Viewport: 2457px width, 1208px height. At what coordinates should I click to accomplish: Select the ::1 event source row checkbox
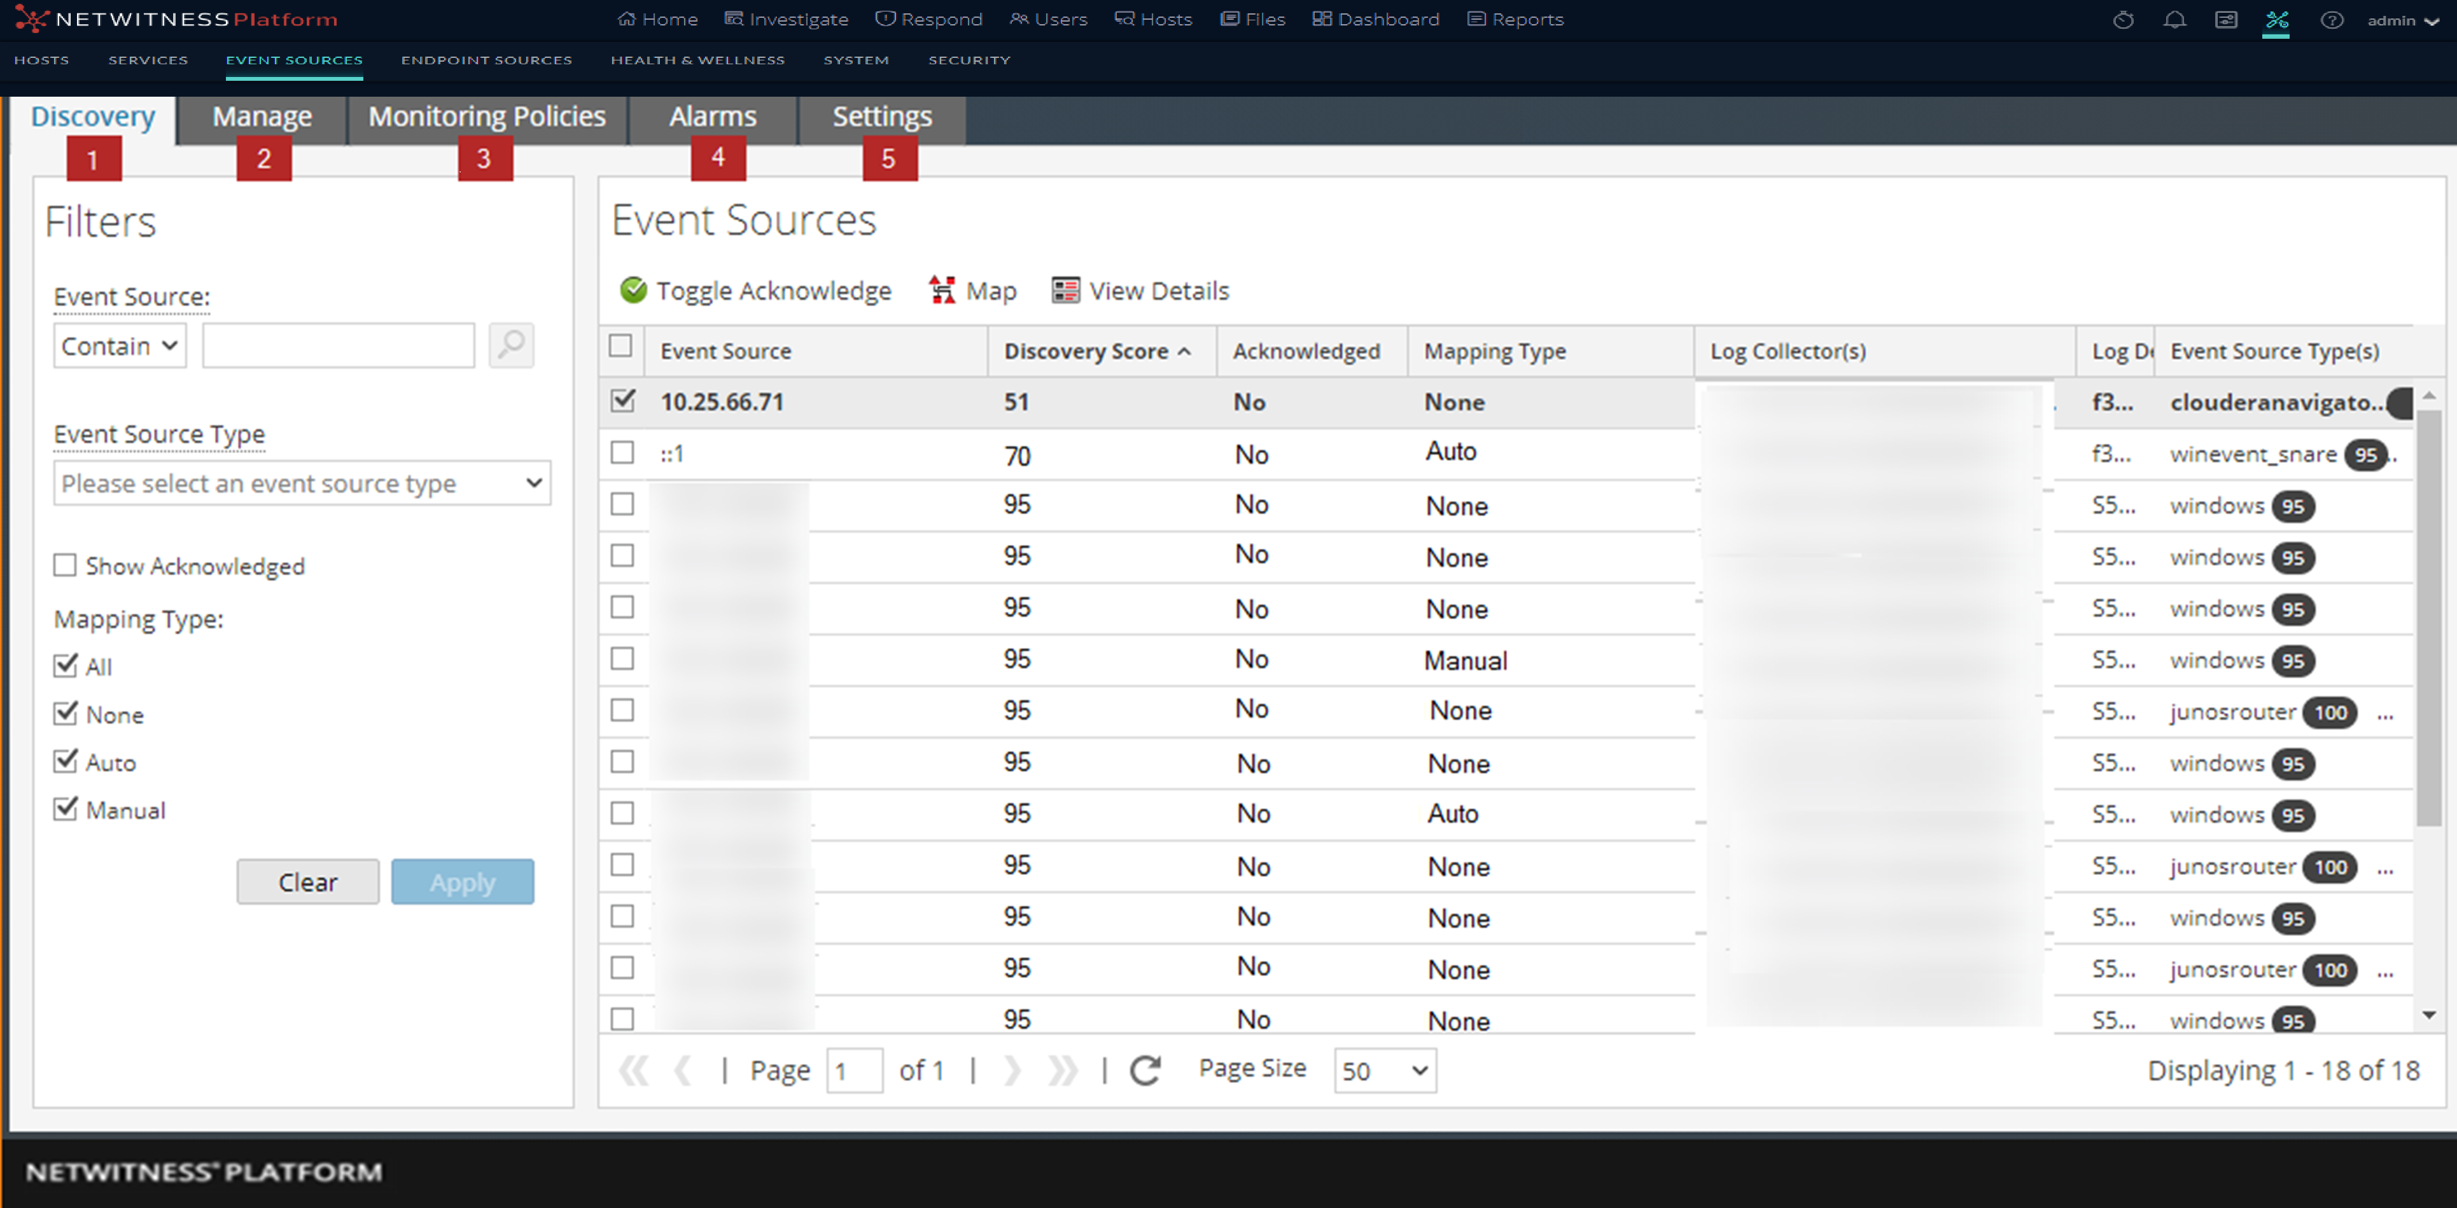622,453
